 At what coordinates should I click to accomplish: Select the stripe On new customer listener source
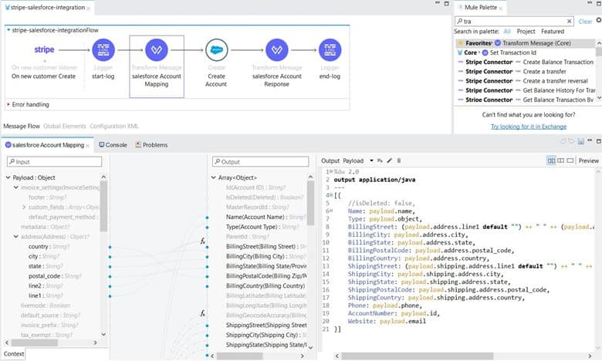click(x=44, y=50)
